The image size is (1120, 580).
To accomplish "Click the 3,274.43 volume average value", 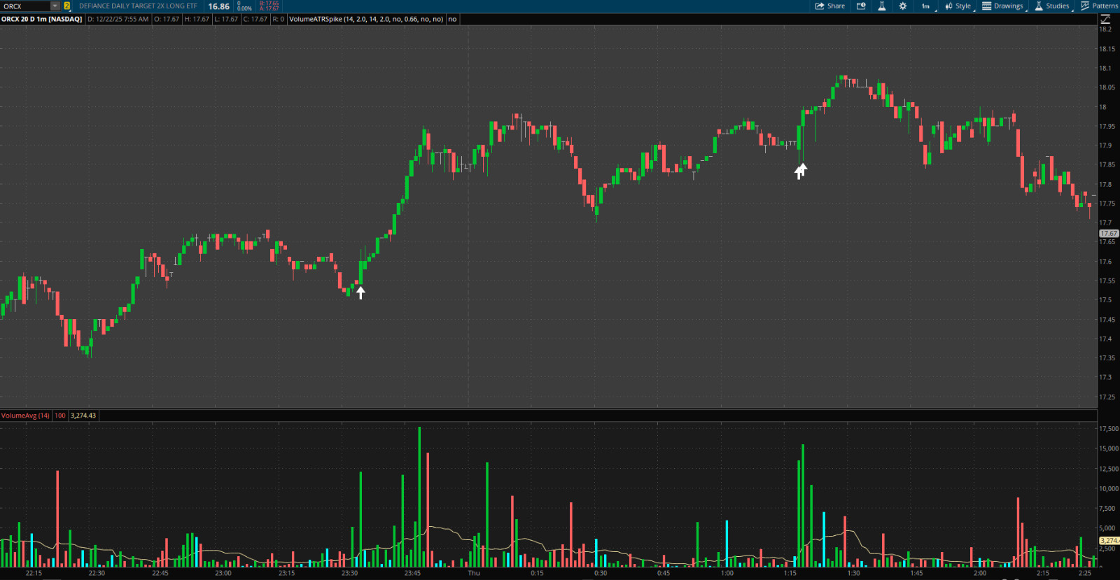I will pyautogui.click(x=83, y=416).
